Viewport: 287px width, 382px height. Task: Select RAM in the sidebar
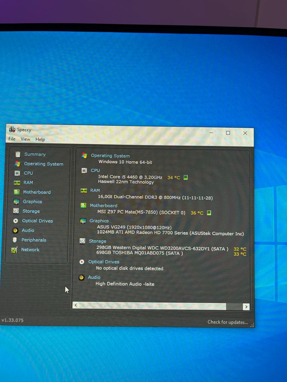tap(28, 182)
